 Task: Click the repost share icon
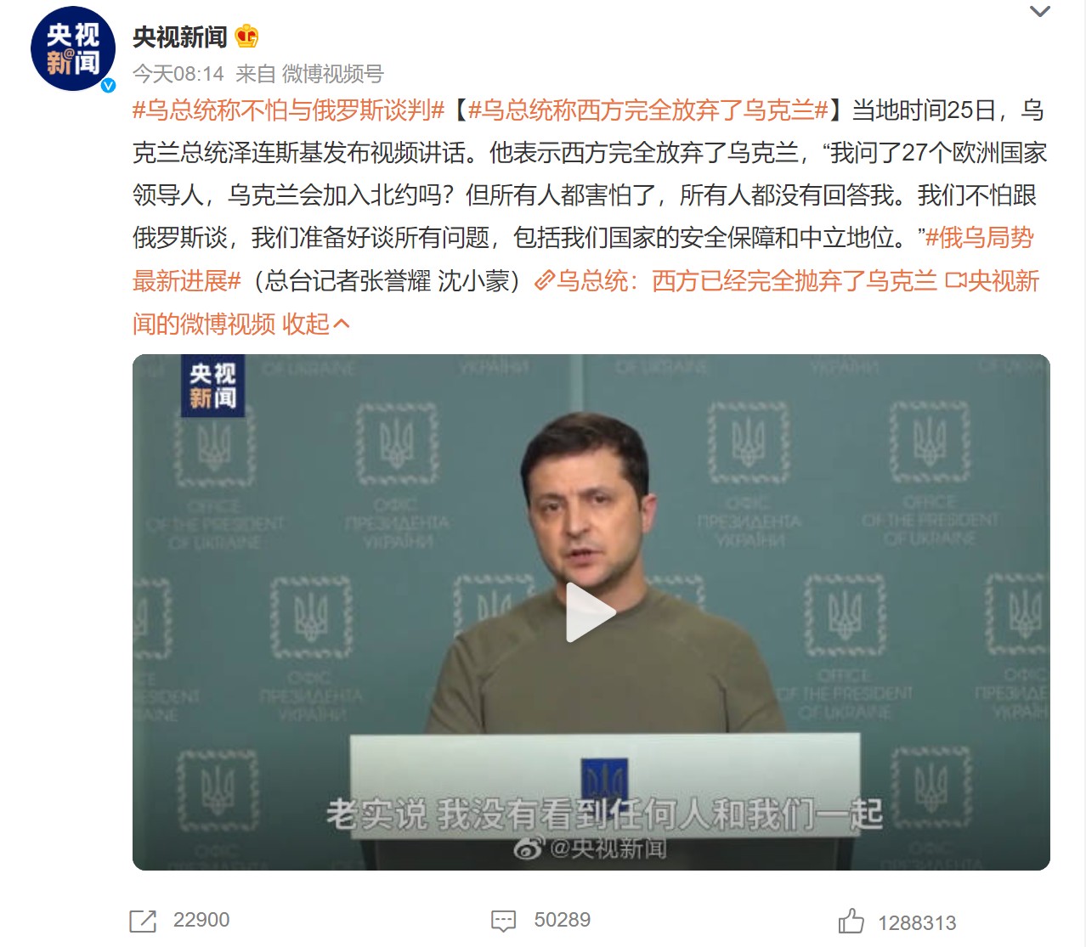point(143,921)
